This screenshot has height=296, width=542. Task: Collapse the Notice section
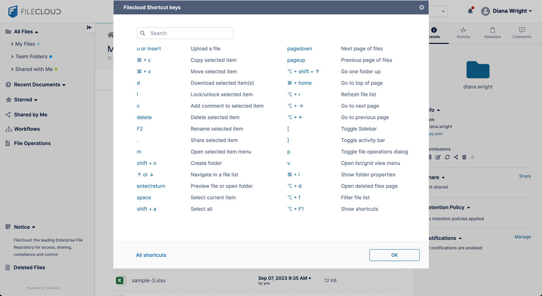33,227
